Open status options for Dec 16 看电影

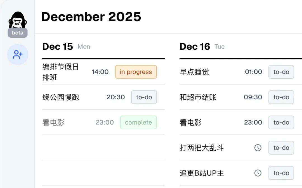coord(281,122)
